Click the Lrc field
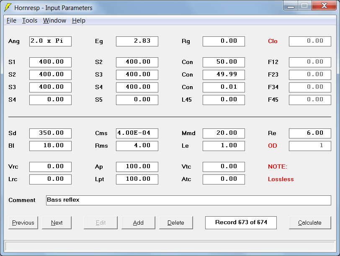 point(50,179)
